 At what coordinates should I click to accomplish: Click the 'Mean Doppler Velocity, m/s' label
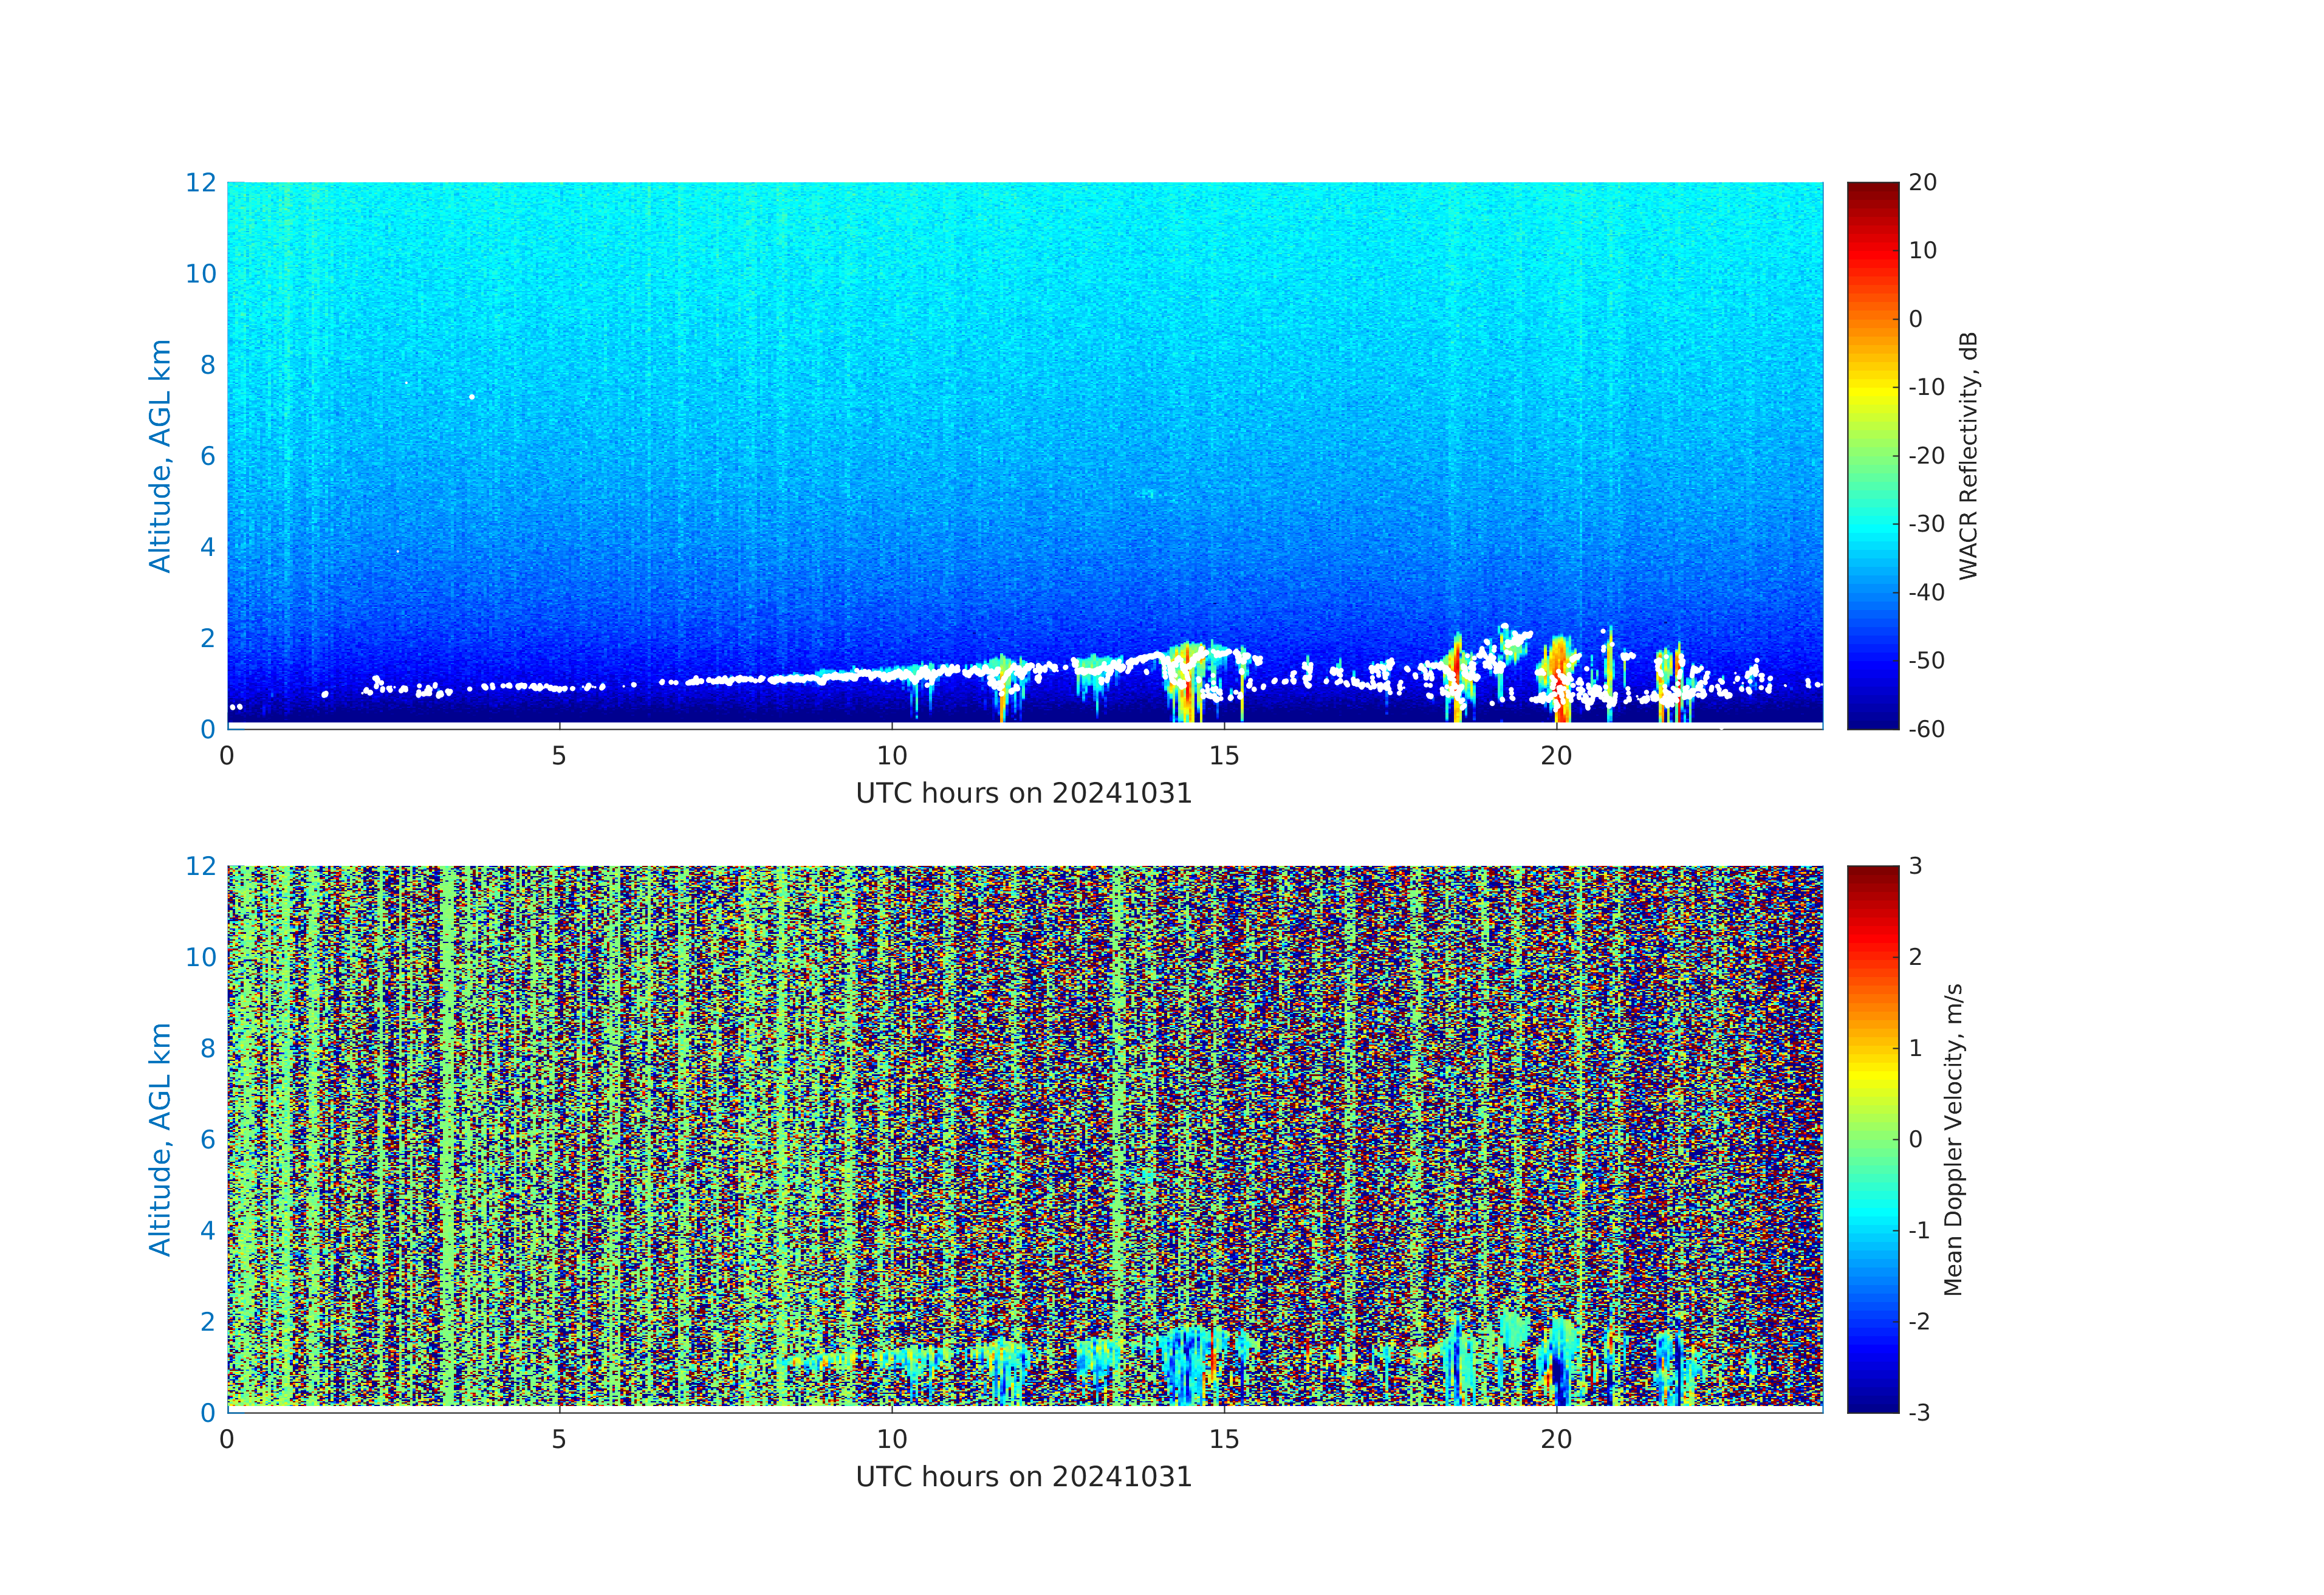tap(1953, 1139)
